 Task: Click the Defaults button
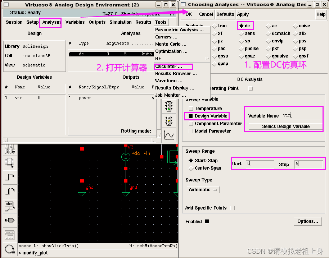click(225, 14)
